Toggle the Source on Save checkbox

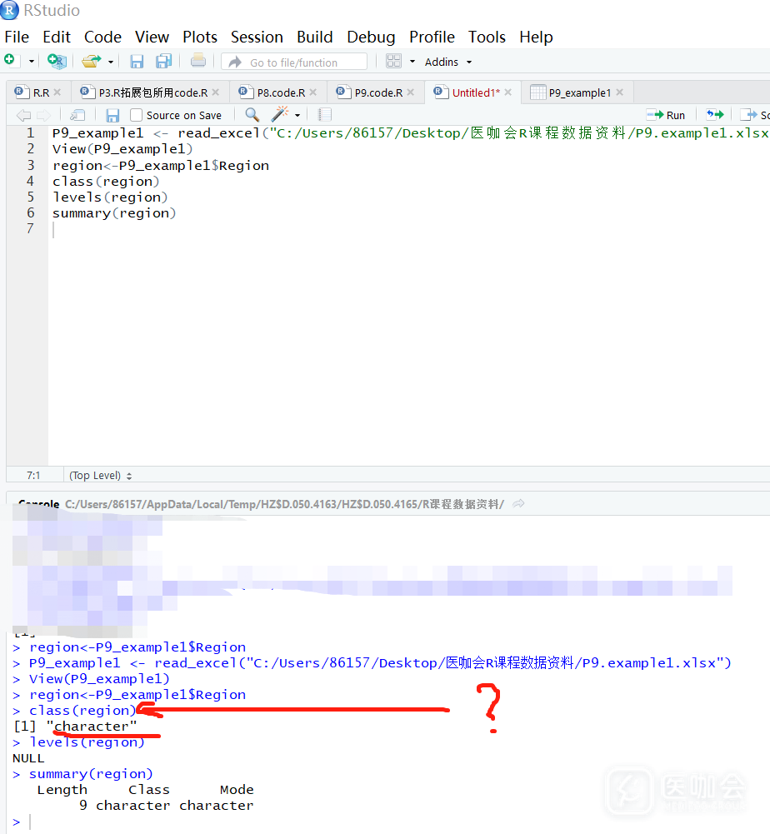[137, 115]
